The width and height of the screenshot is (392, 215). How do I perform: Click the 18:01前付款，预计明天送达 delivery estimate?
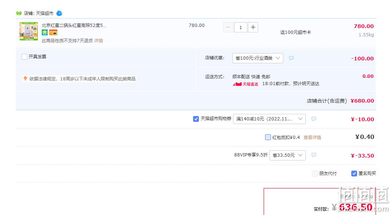click(x=291, y=84)
